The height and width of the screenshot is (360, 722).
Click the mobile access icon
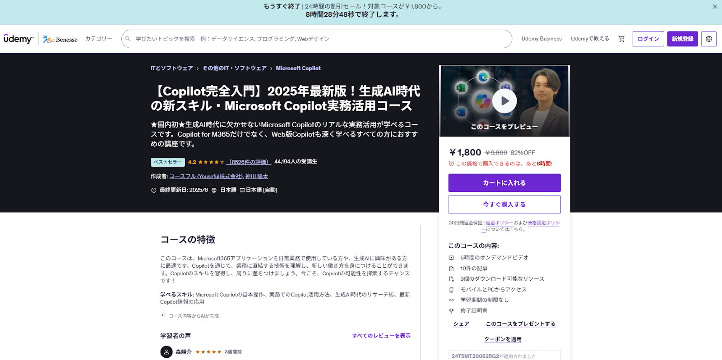coord(451,290)
